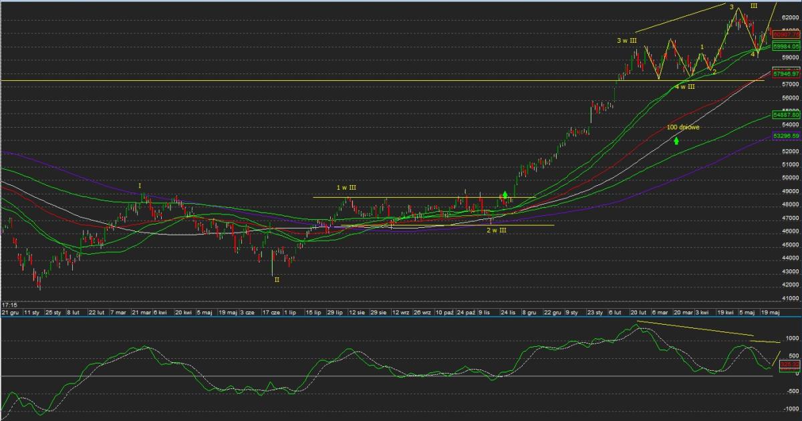Click the '20 lut' date axis label
The width and height of the screenshot is (802, 421).
638,312
